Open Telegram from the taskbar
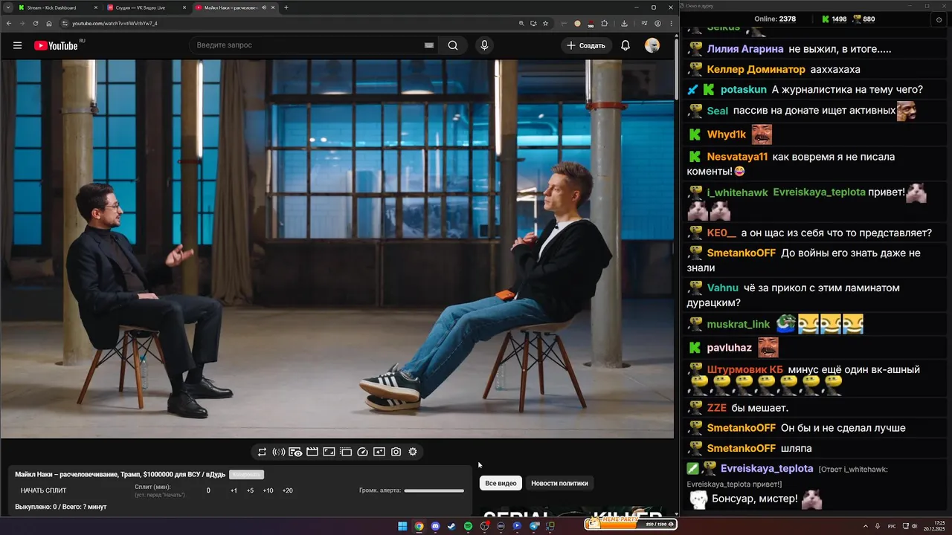The image size is (952, 535). click(534, 526)
